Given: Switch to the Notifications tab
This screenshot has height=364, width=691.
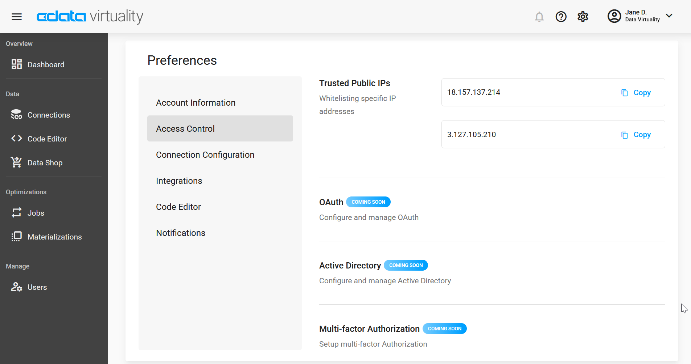Looking at the screenshot, I should pos(181,233).
